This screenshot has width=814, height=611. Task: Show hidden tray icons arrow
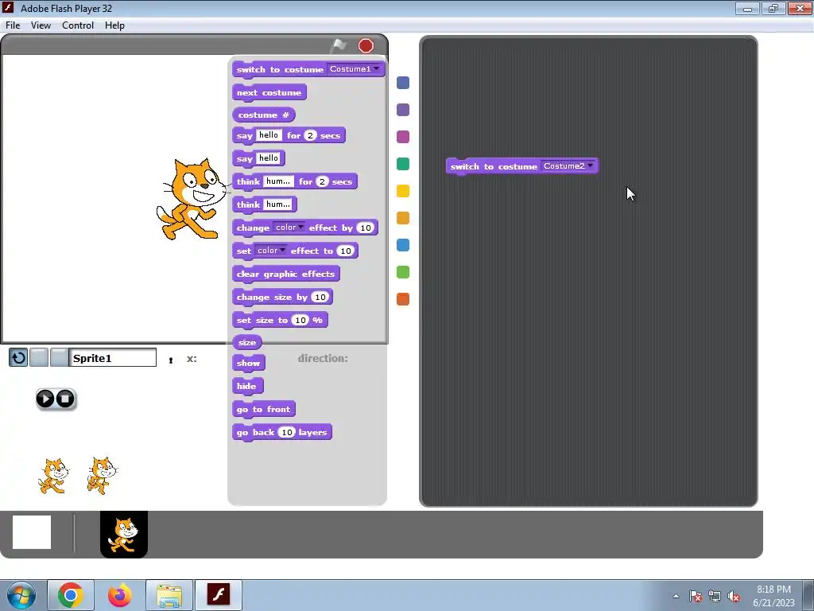(676, 597)
